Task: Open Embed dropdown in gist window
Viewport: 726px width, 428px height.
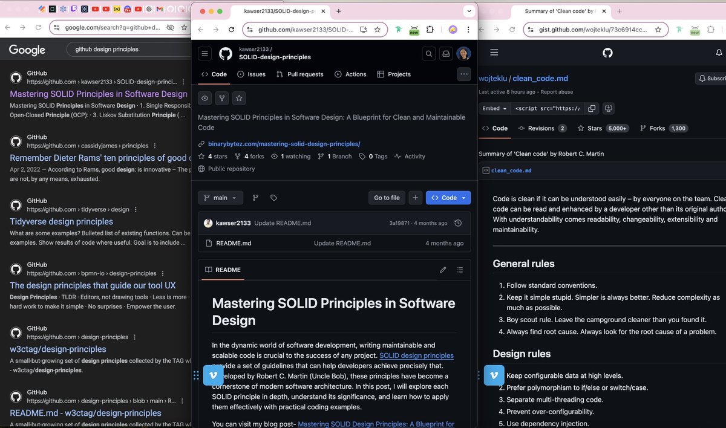Action: tap(494, 109)
